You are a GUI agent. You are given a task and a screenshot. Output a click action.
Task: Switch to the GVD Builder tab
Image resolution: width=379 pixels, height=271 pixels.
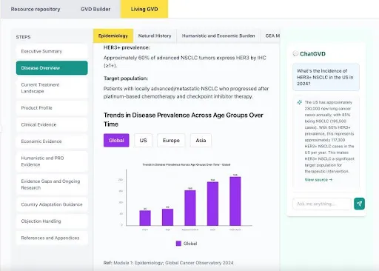(x=95, y=9)
